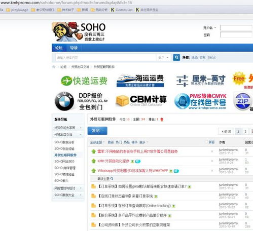The image size is (253, 231).
Task: Expand the 更多 filter dropdown
Action: pyautogui.click(x=144, y=142)
